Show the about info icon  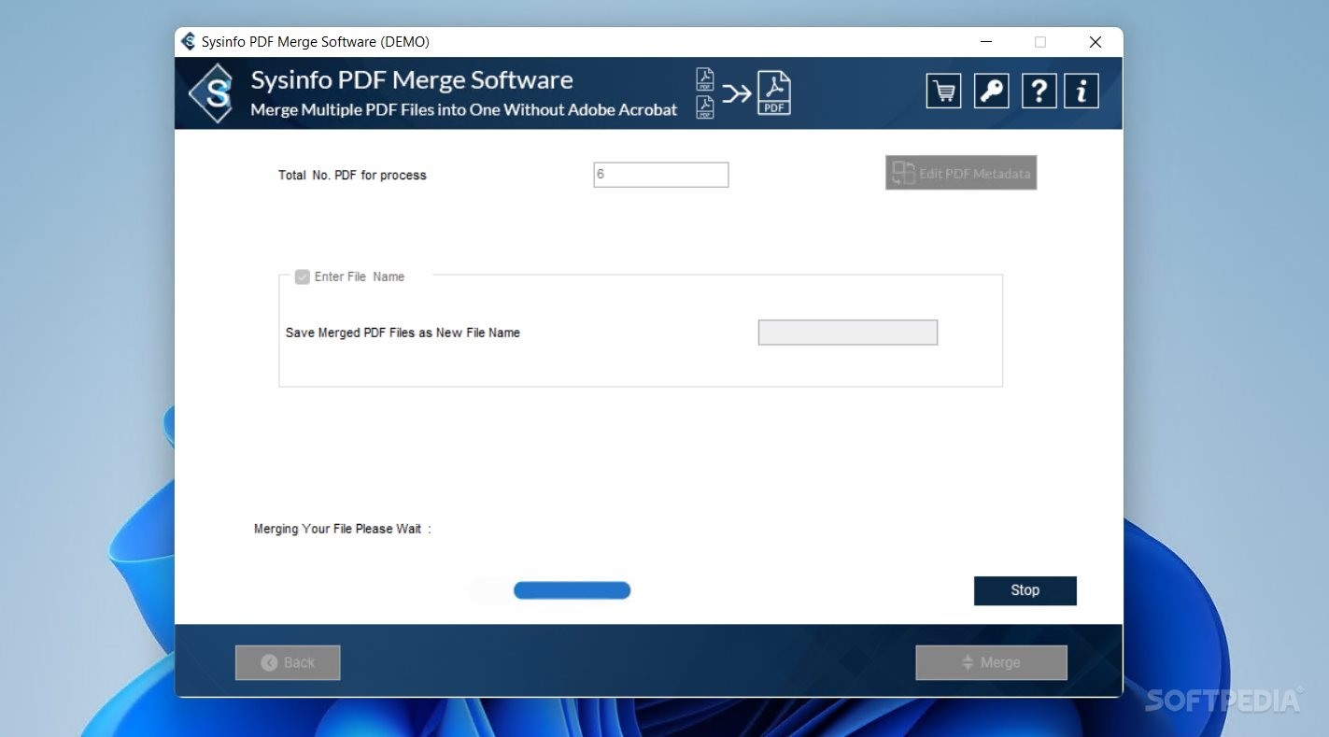tap(1082, 92)
